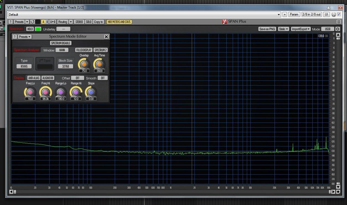Click the Slope knob
Screen dimensions: 347x205
pyautogui.click(x=91, y=92)
